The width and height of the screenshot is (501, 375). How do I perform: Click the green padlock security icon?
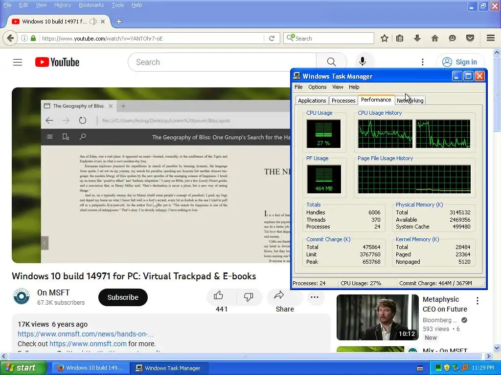pos(33,38)
